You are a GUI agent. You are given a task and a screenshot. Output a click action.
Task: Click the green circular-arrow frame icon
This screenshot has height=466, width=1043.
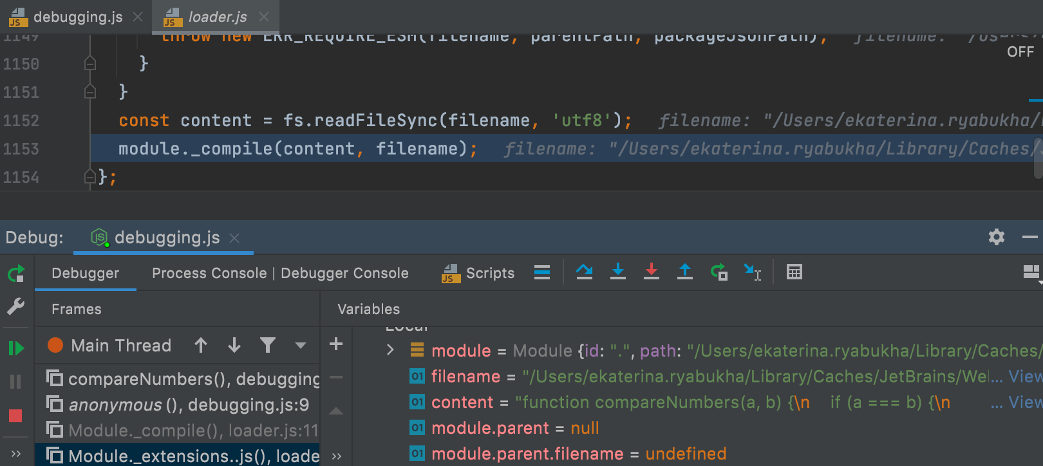pos(719,272)
